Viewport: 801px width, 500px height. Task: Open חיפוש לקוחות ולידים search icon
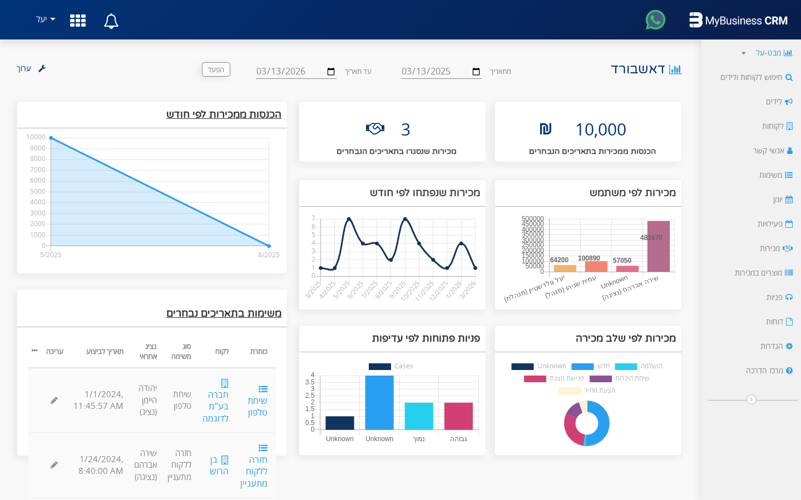789,77
